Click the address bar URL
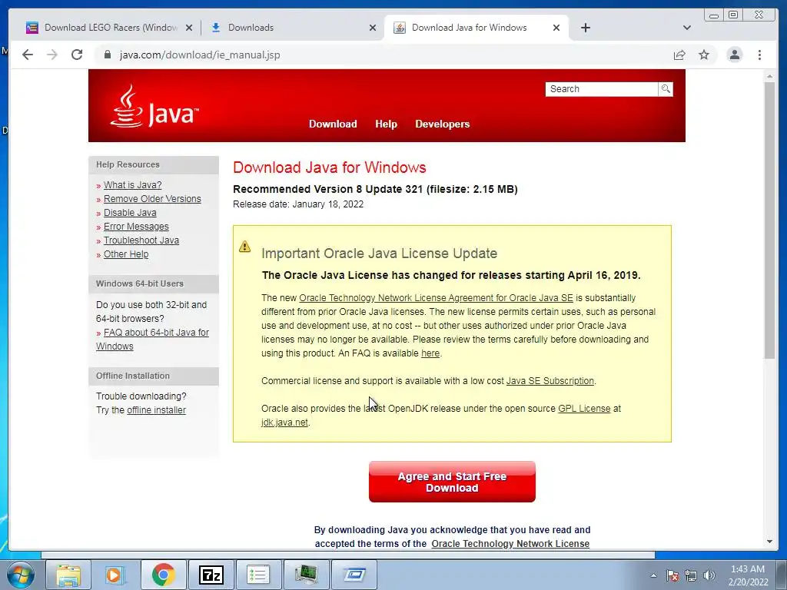The image size is (787, 590). 200,55
